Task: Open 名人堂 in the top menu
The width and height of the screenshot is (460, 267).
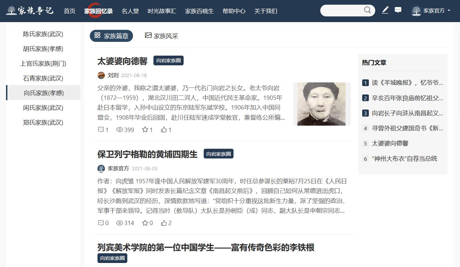Action: [130, 11]
